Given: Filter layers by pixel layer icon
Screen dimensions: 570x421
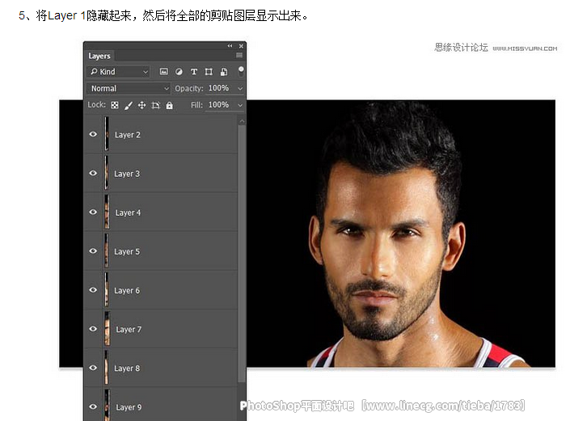Looking at the screenshot, I should click(164, 72).
